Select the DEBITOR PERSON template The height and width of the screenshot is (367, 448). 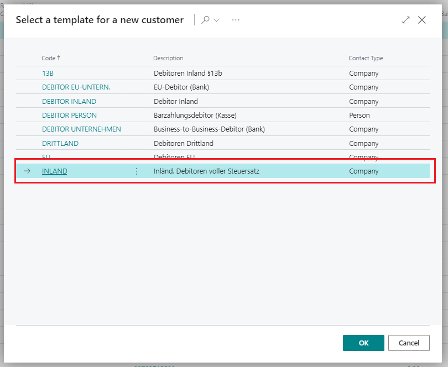point(70,116)
